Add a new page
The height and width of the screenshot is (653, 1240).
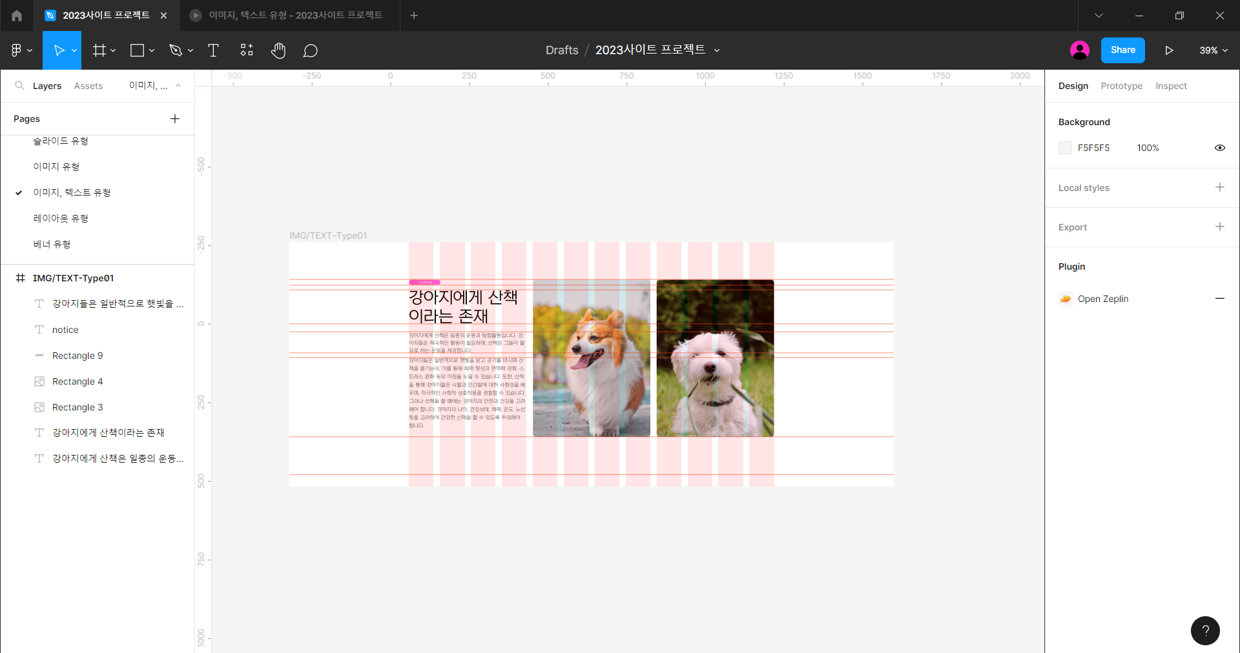pos(175,119)
